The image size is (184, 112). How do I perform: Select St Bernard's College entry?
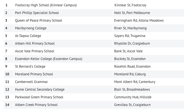click(x=30, y=67)
